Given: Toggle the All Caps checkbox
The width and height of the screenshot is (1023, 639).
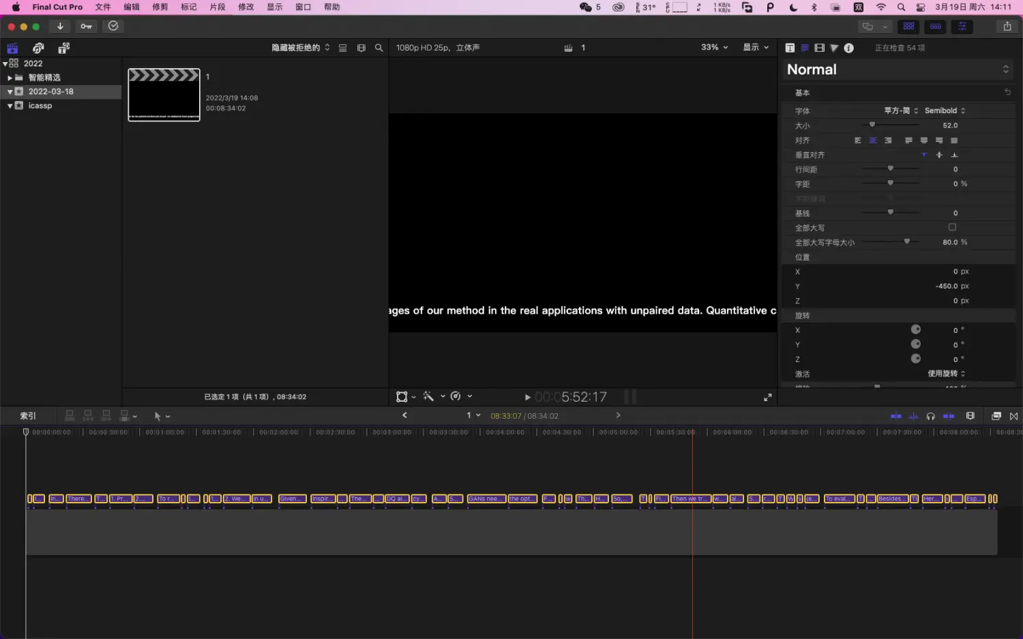Looking at the screenshot, I should [952, 227].
